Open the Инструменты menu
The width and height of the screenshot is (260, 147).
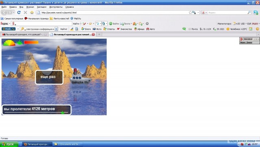[56, 7]
